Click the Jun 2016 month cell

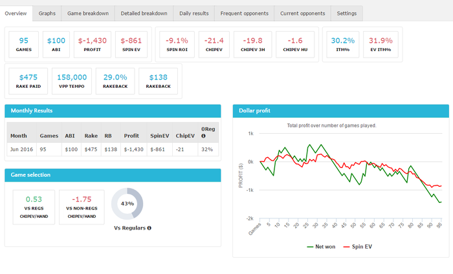pyautogui.click(x=21, y=149)
